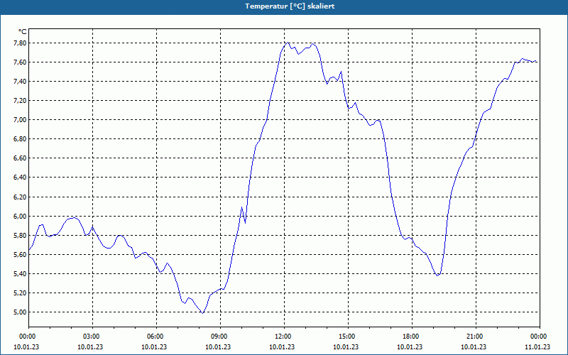568x355 pixels.
Task: Select the '°C' unit label on the axis
Action: tap(23, 32)
